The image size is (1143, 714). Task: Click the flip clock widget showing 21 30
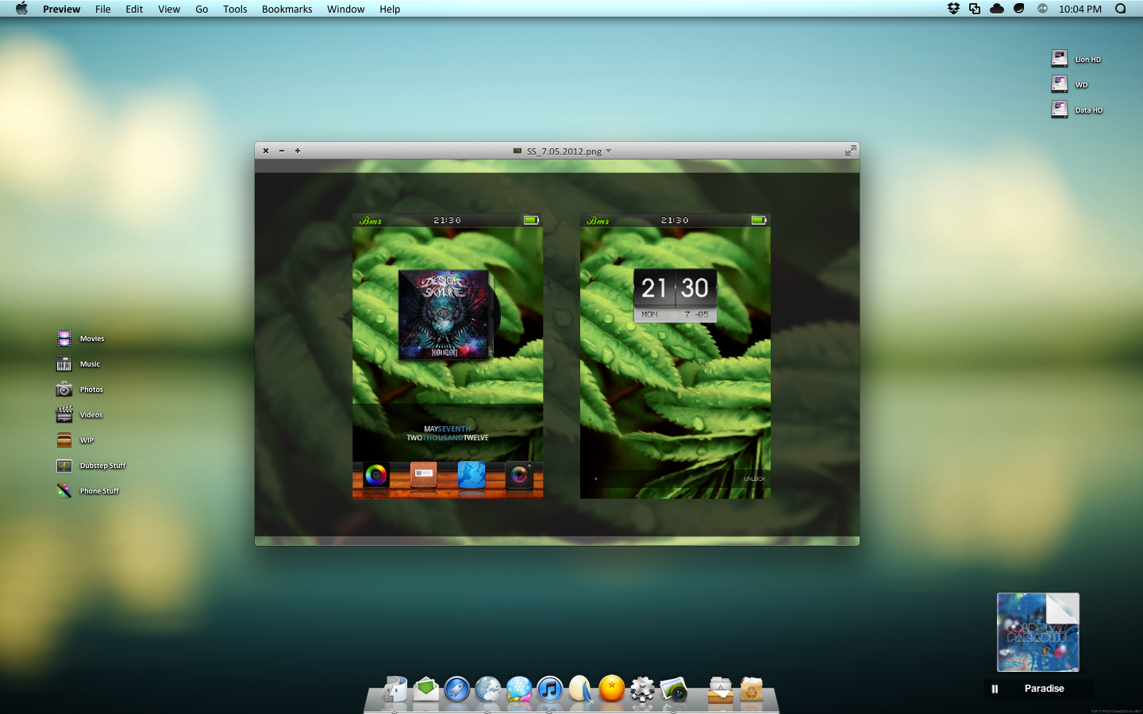(675, 295)
